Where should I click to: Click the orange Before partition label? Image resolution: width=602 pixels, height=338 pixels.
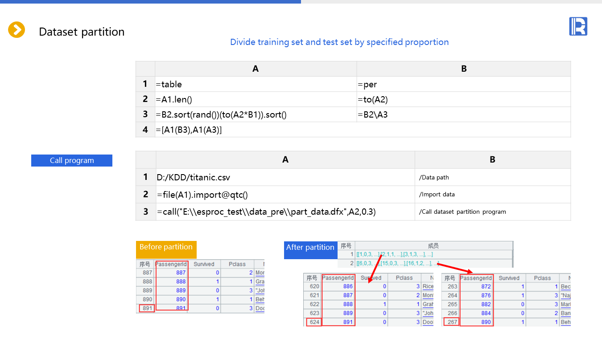point(166,247)
